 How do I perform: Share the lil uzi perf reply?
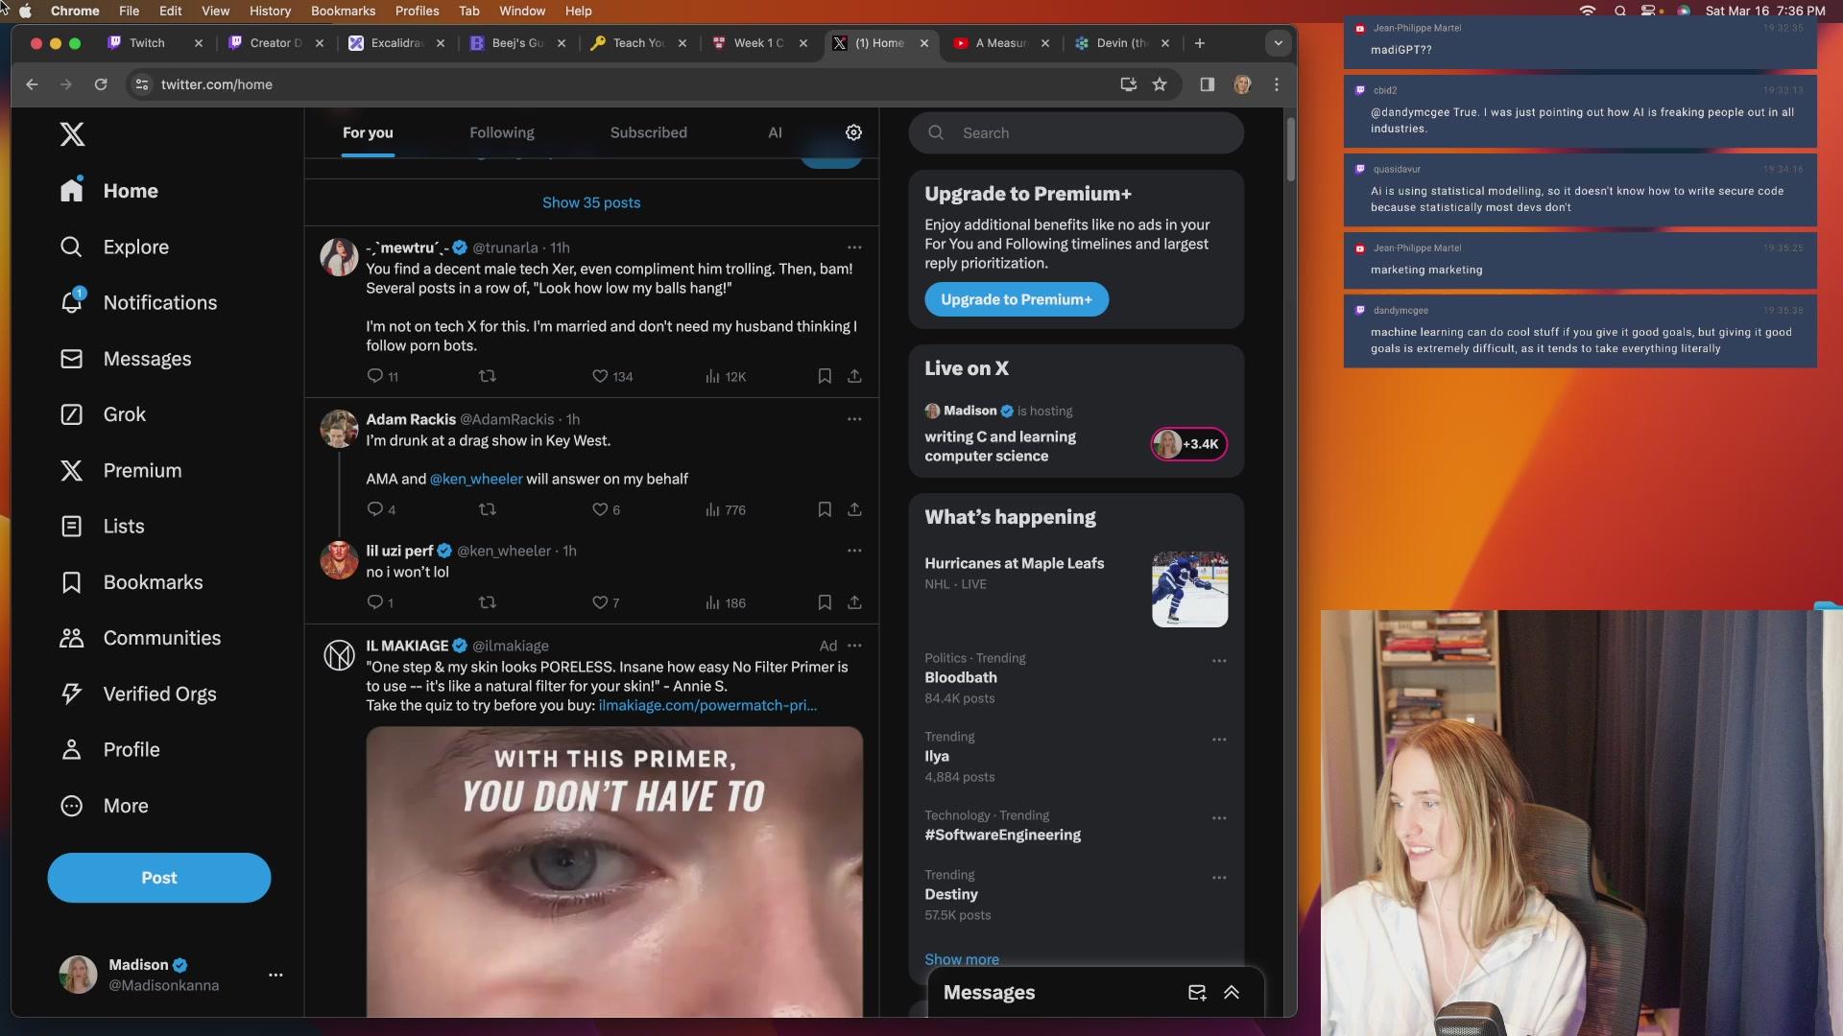tap(854, 602)
